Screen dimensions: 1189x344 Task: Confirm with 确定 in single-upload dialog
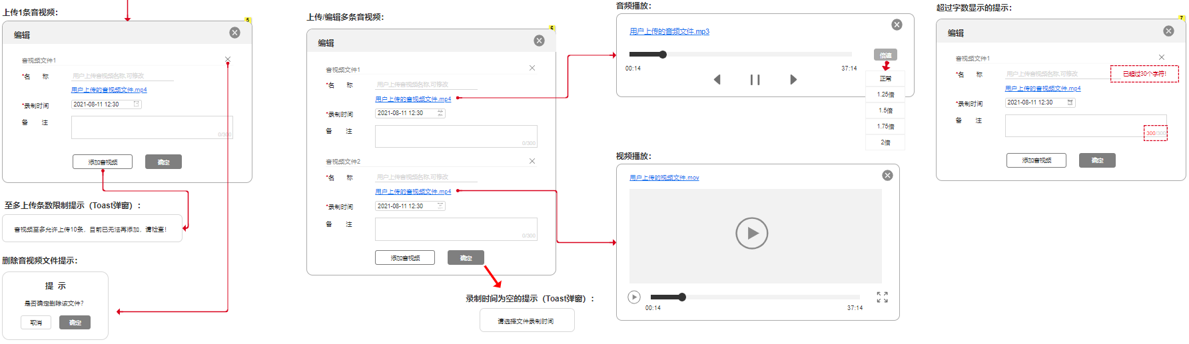[163, 162]
